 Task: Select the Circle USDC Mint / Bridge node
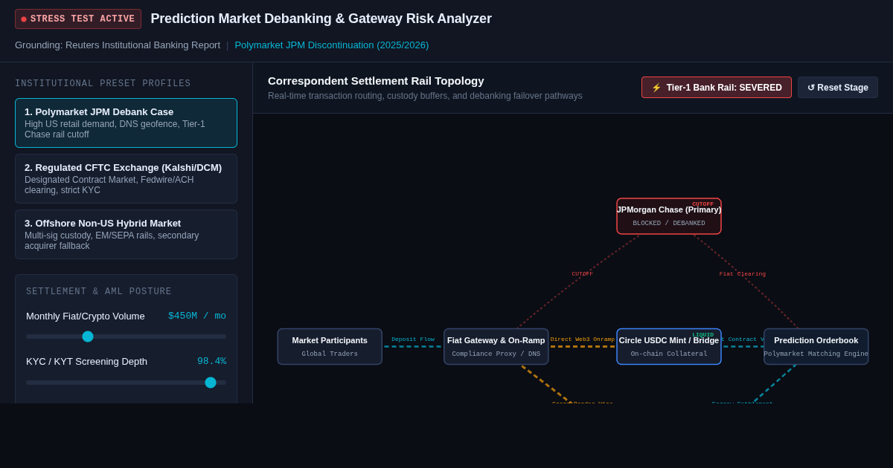point(669,347)
